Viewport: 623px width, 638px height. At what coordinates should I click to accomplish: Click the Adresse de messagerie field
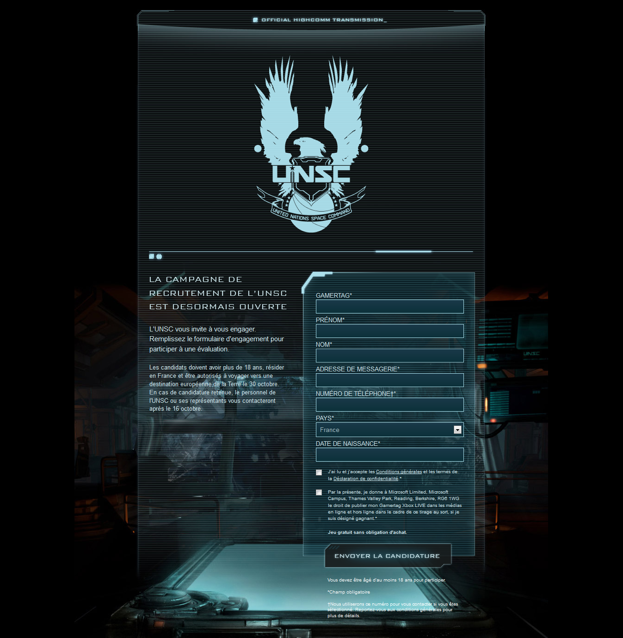(x=389, y=380)
